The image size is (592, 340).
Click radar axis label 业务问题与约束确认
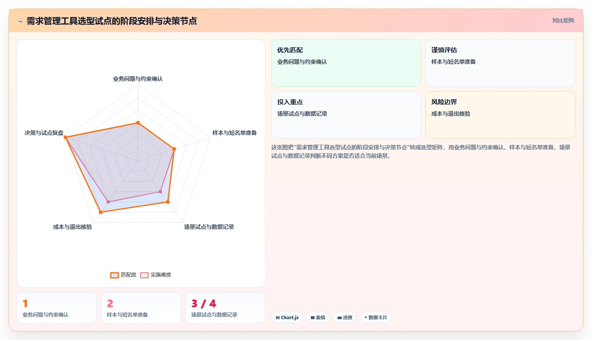point(138,79)
